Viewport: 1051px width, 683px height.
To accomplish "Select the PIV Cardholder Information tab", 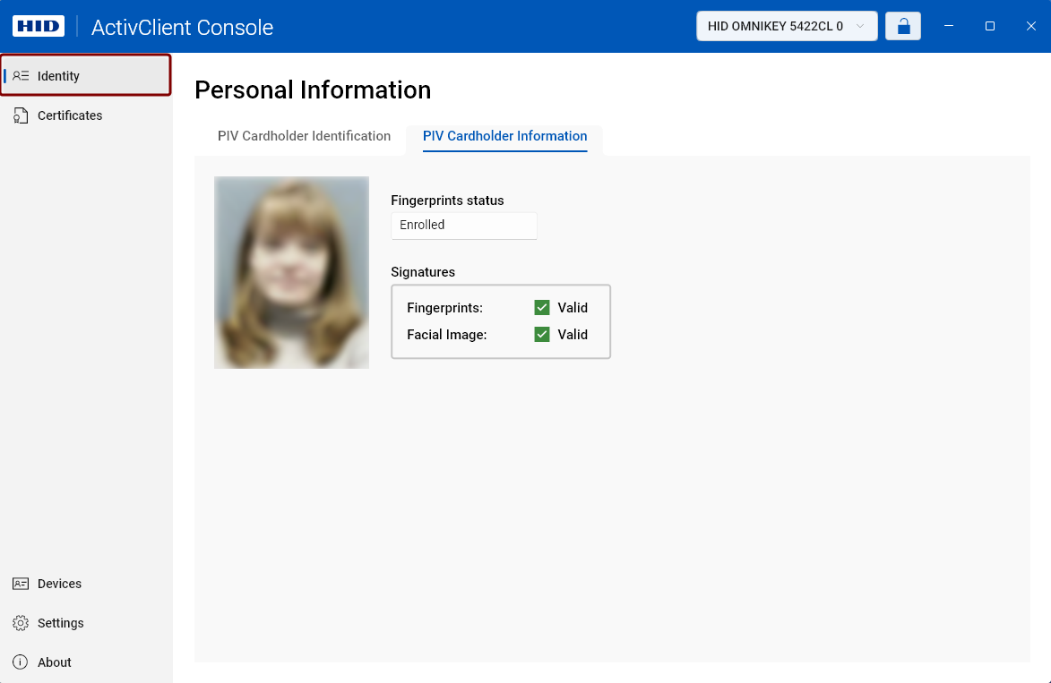I will pos(504,136).
